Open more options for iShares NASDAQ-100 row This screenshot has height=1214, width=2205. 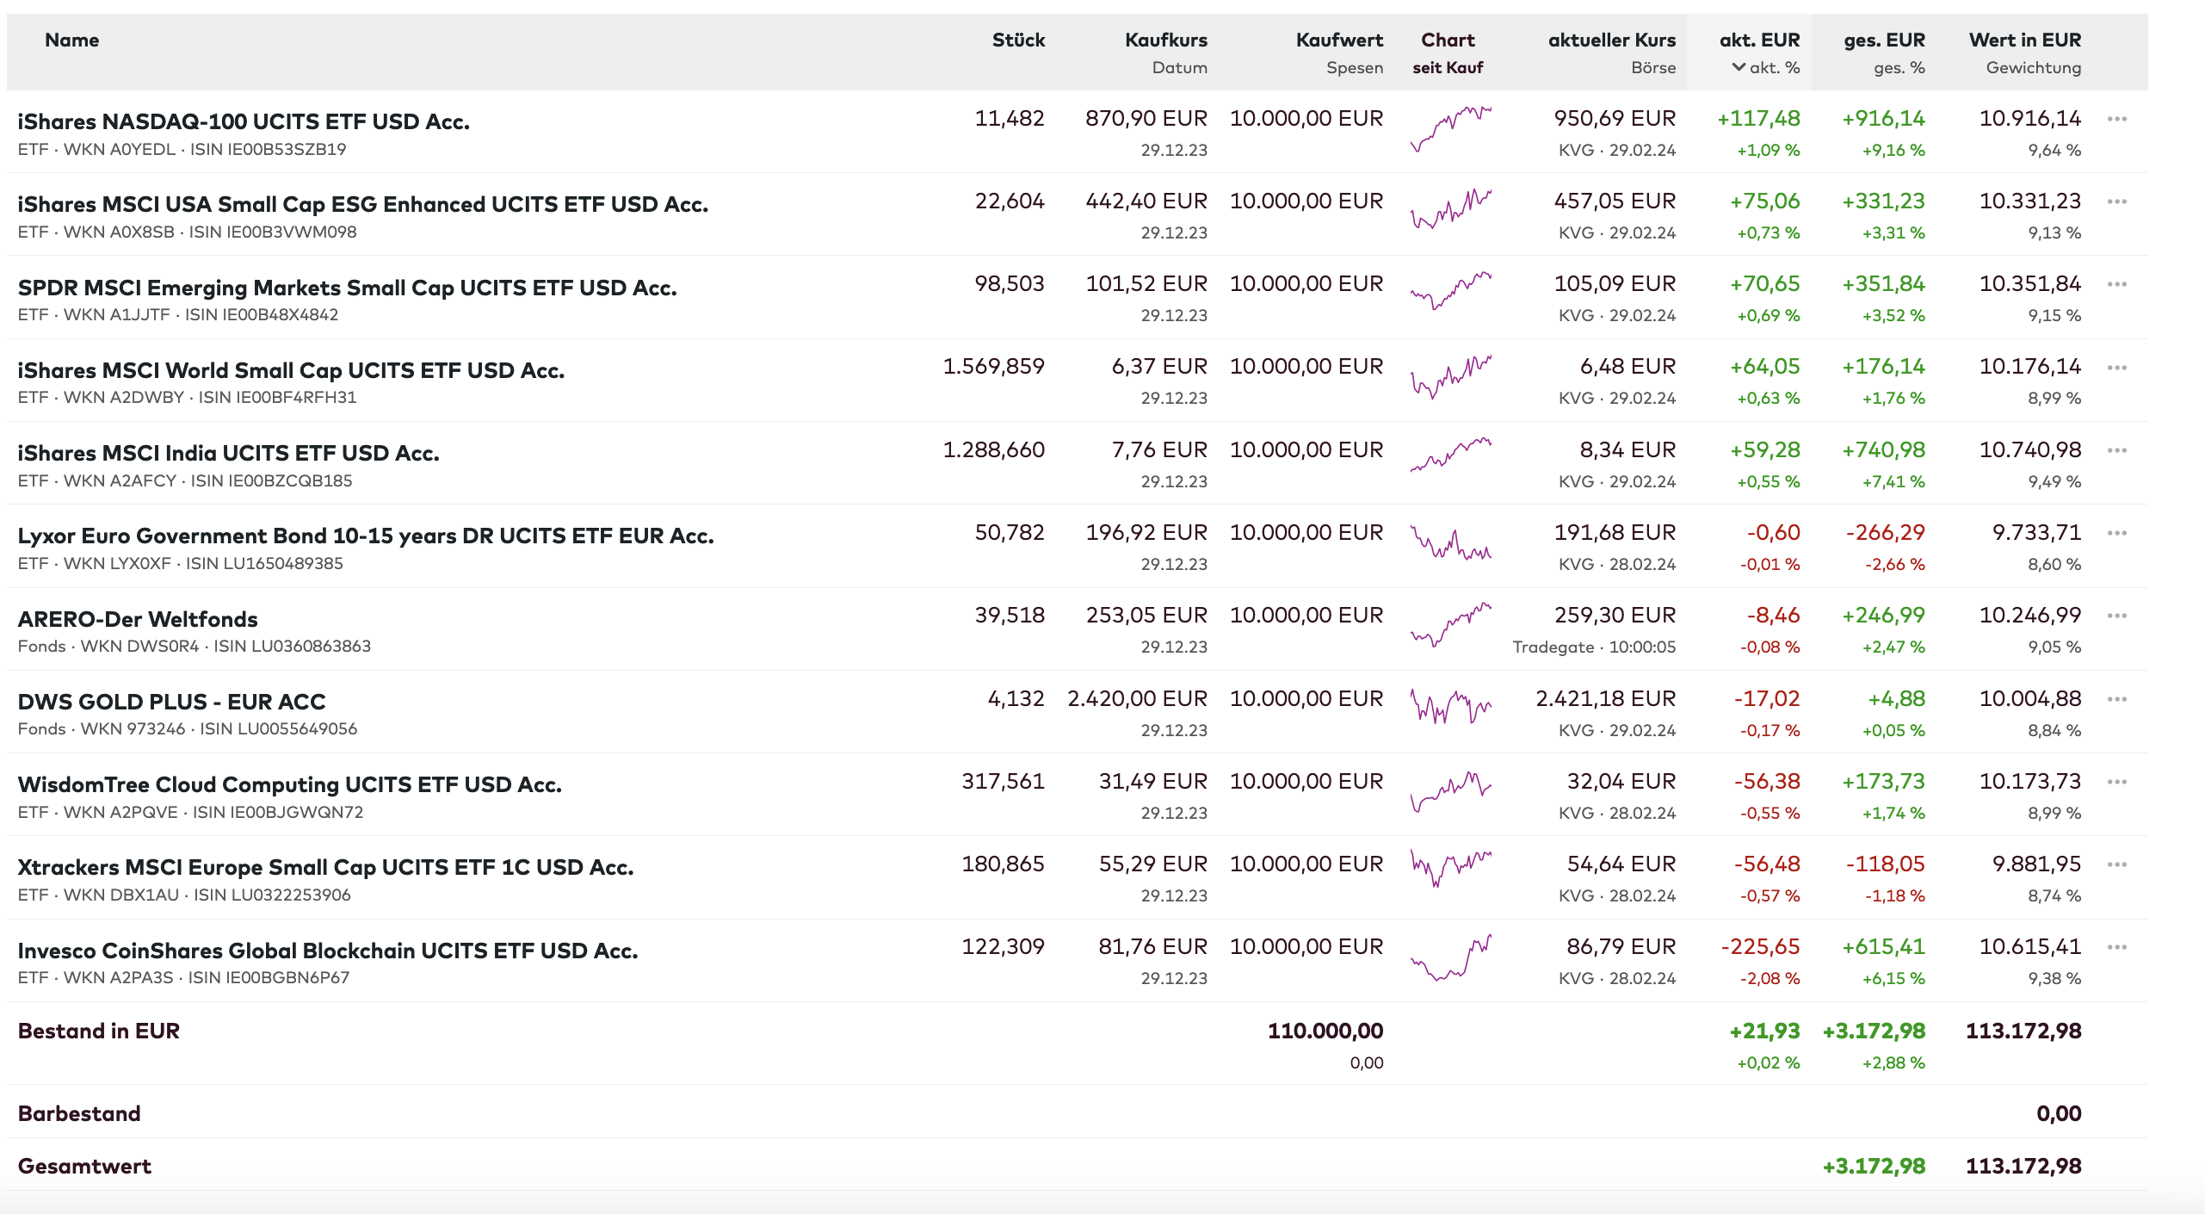coord(2116,119)
